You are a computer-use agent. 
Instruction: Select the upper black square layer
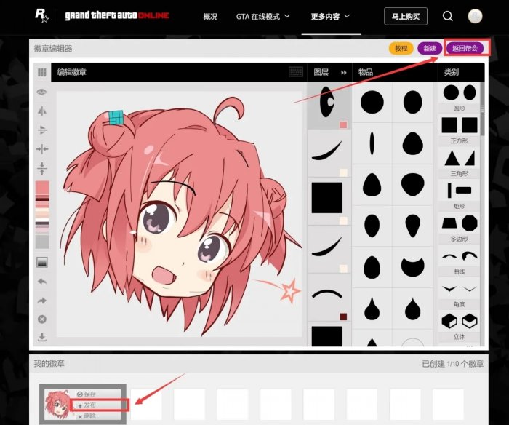tap(329, 202)
